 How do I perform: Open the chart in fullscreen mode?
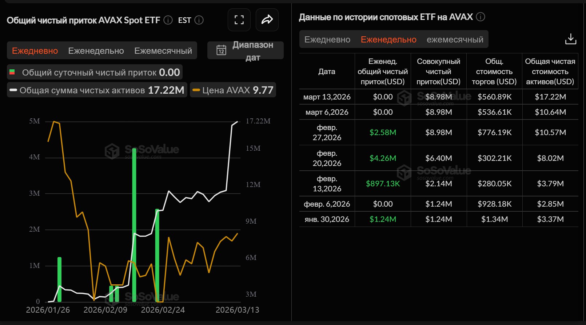(239, 20)
